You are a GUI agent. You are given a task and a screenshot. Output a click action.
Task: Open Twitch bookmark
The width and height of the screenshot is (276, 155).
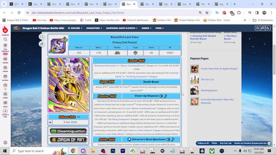[86, 20]
